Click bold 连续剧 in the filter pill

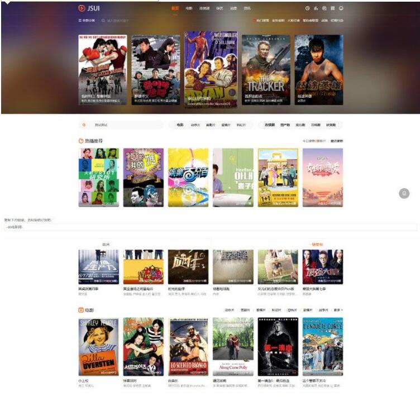(270, 125)
